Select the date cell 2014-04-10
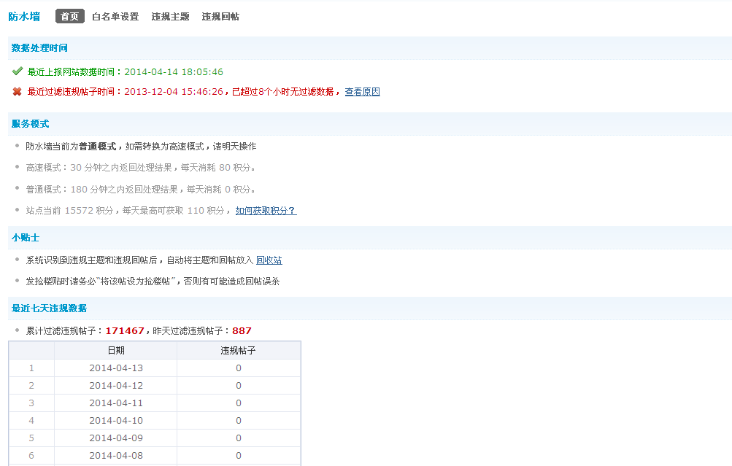This screenshot has height=466, width=732. pos(116,421)
